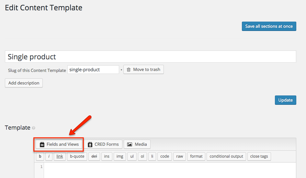Screen dimensions: 306x178
Task: Click the Media button
Action: click(x=137, y=144)
